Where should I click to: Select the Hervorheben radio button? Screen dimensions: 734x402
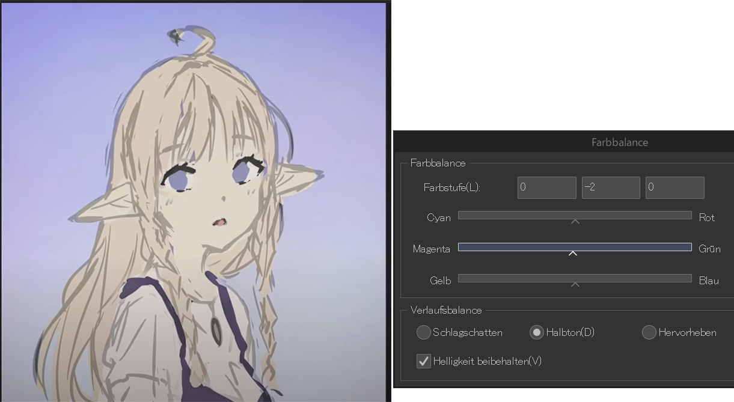click(x=649, y=332)
